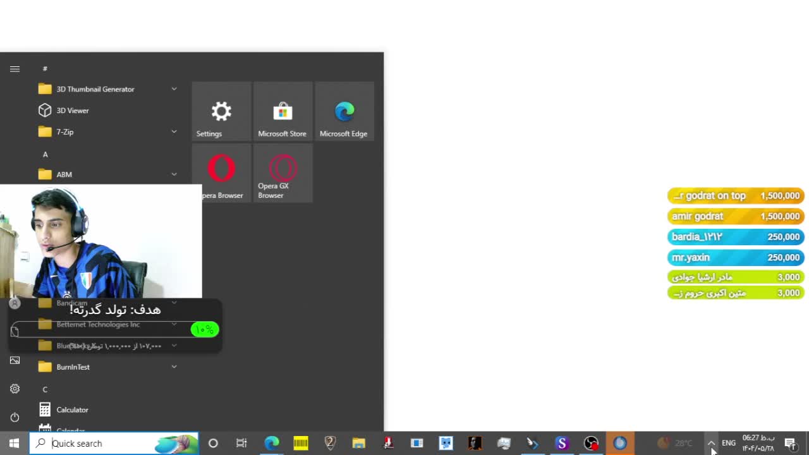Open the 7-Zip folder entry
Screen dimensions: 809x455
click(107, 131)
